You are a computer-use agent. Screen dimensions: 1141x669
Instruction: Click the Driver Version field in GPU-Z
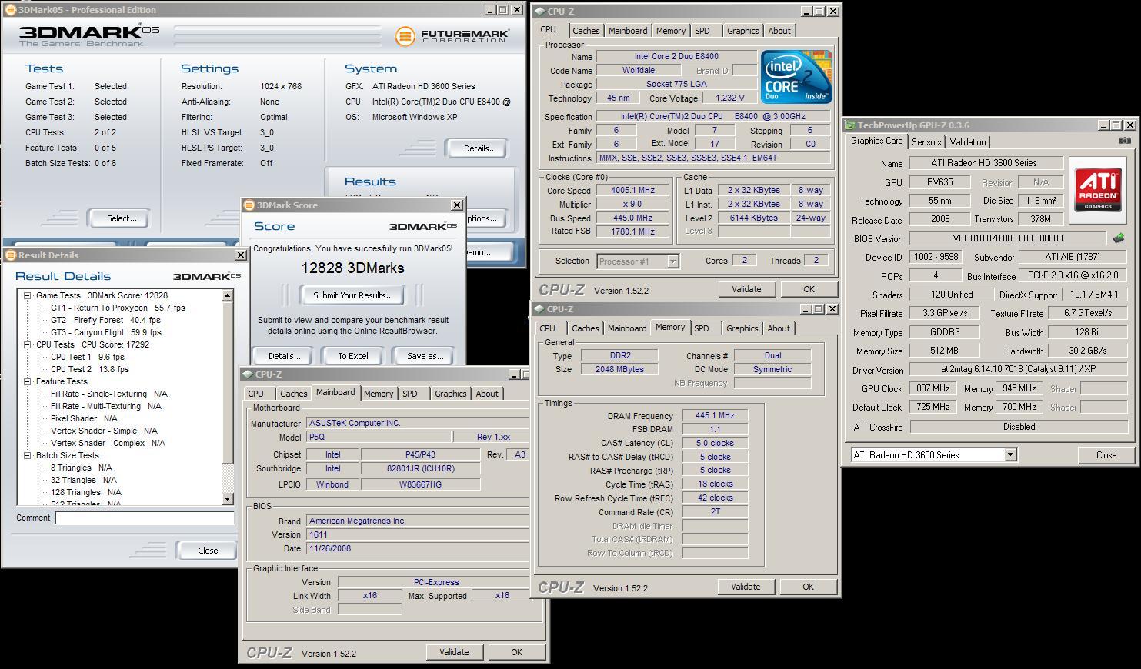tap(1019, 369)
